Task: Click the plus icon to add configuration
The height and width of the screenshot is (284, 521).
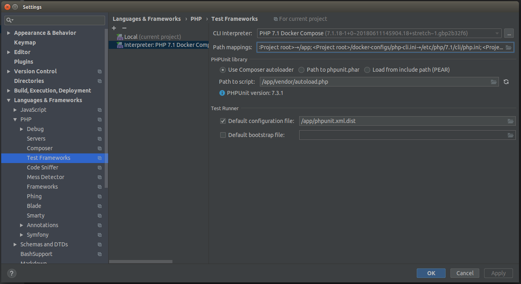Action: click(114, 28)
